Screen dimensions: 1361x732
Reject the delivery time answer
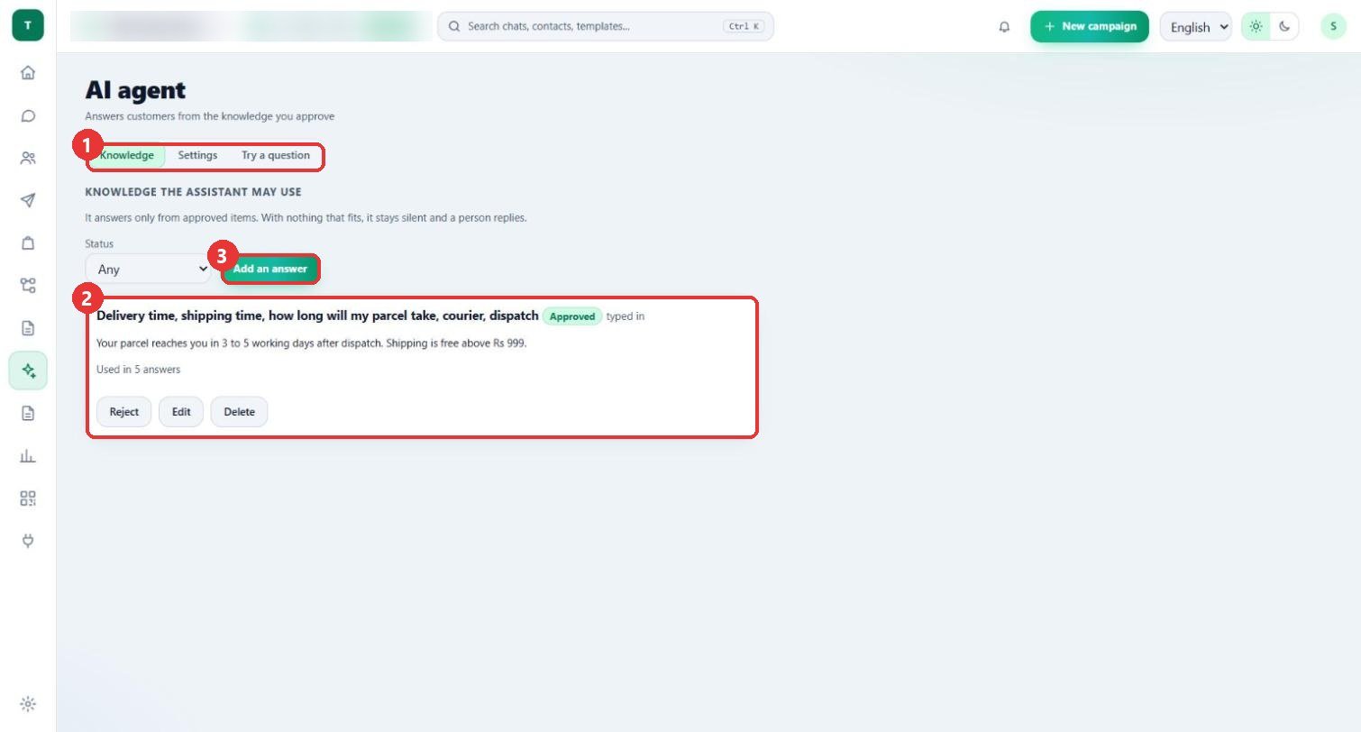[x=124, y=411]
